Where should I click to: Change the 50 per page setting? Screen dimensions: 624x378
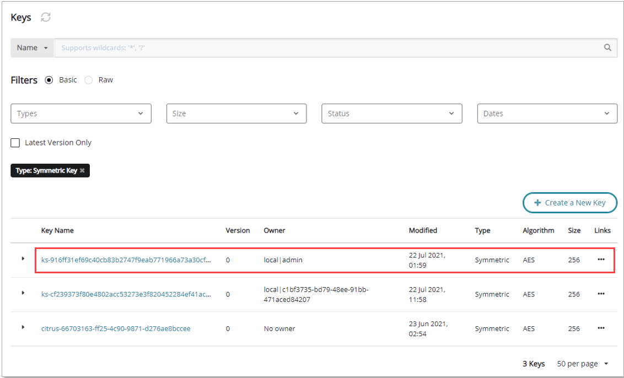pyautogui.click(x=583, y=364)
